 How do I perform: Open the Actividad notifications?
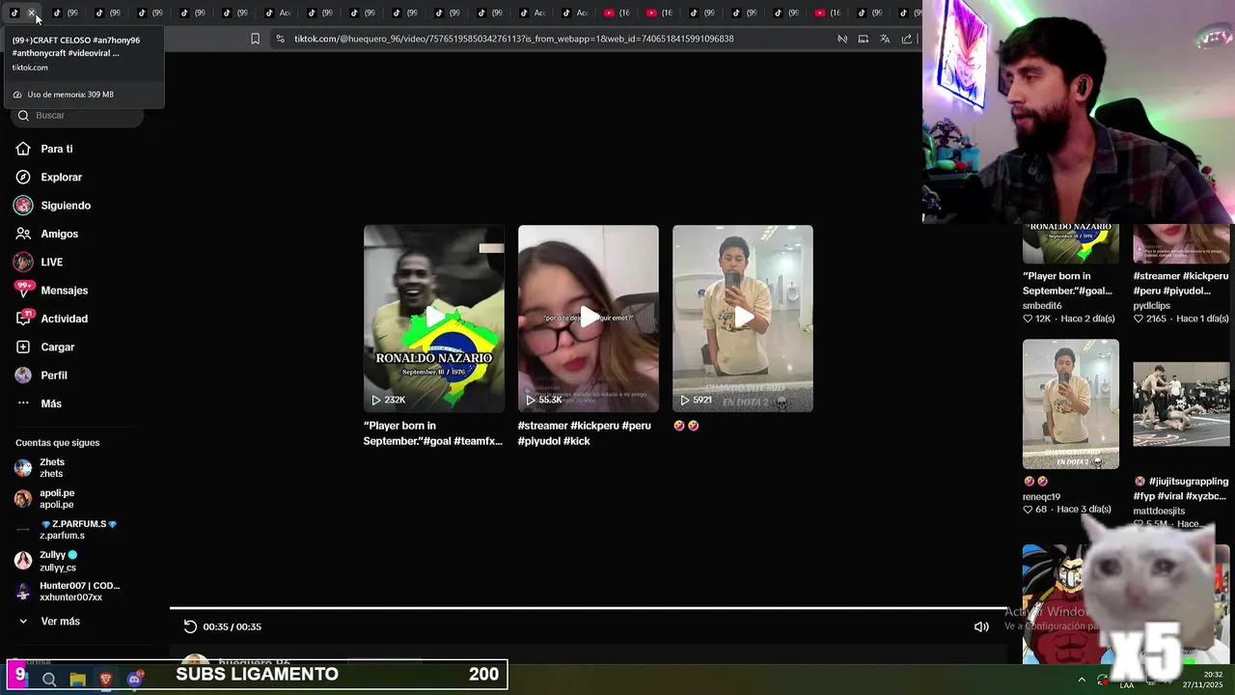(x=64, y=319)
